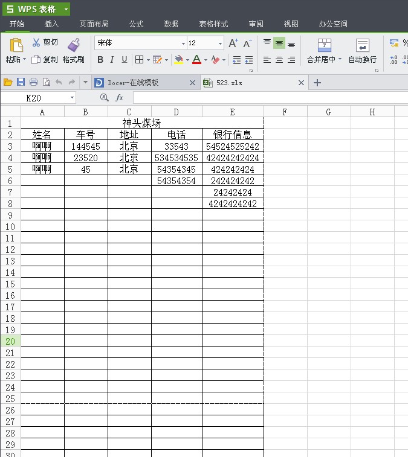The height and width of the screenshot is (457, 408).
Task: Click the Paste clipboard icon
Action: coord(16,45)
